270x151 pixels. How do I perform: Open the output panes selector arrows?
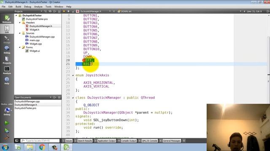(184, 141)
